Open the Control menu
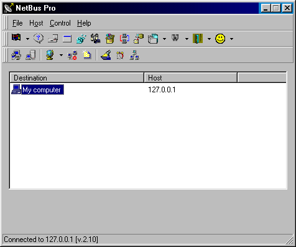 point(60,23)
